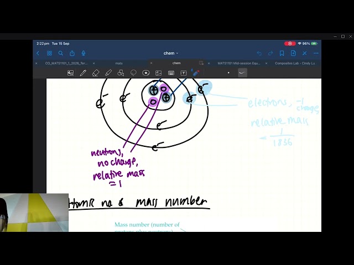
Task: Open the search magnifier in GoodNotes
Action: 60,53
